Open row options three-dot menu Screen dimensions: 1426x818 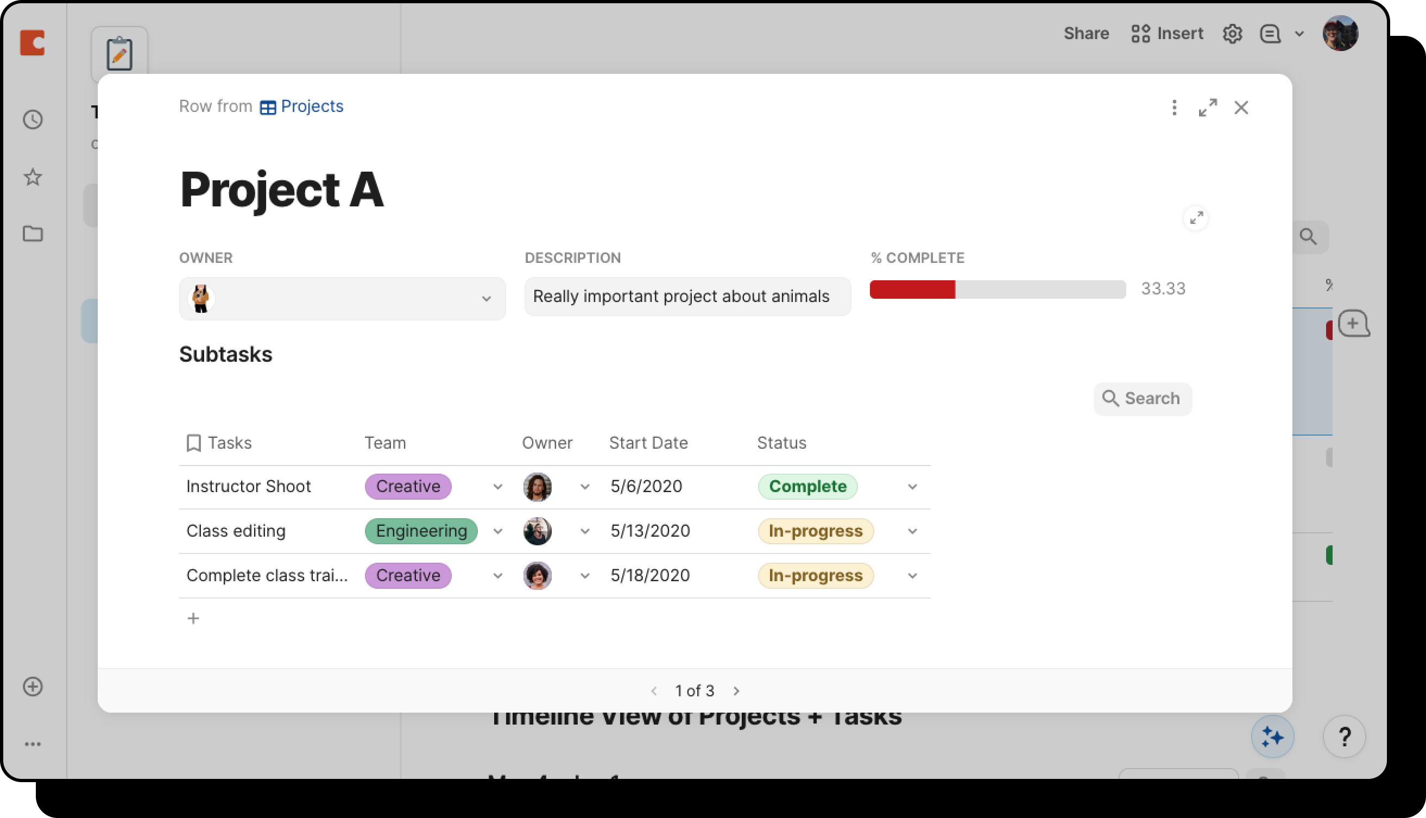[1174, 108]
